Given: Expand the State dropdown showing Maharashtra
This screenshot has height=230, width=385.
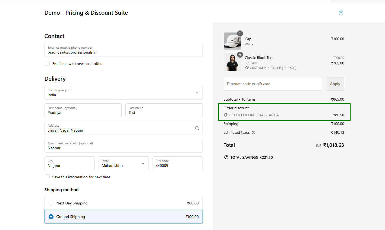Looking at the screenshot, I should pyautogui.click(x=124, y=163).
